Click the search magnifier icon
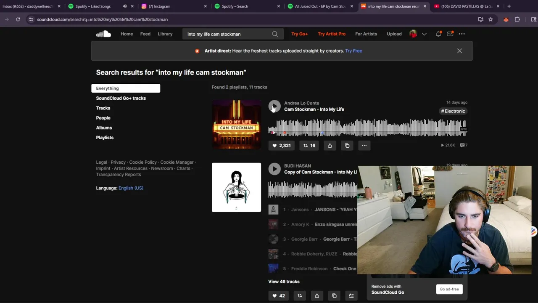Image resolution: width=538 pixels, height=303 pixels. (x=275, y=34)
